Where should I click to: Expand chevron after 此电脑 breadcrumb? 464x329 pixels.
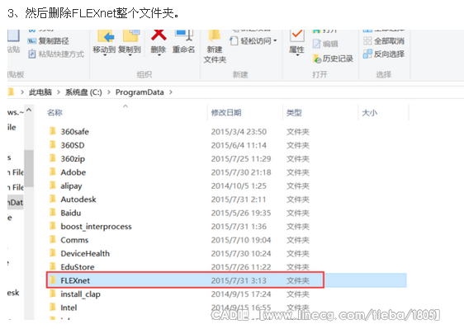[x=59, y=92]
